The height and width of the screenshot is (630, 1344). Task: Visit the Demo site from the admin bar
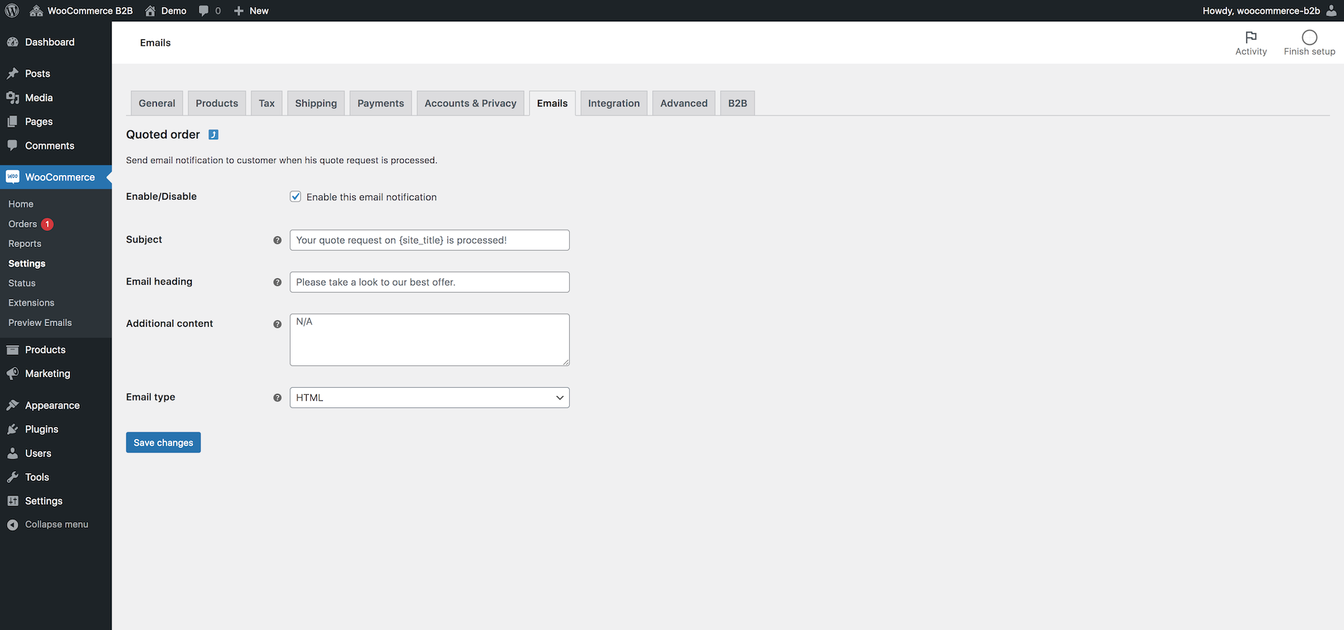(165, 10)
